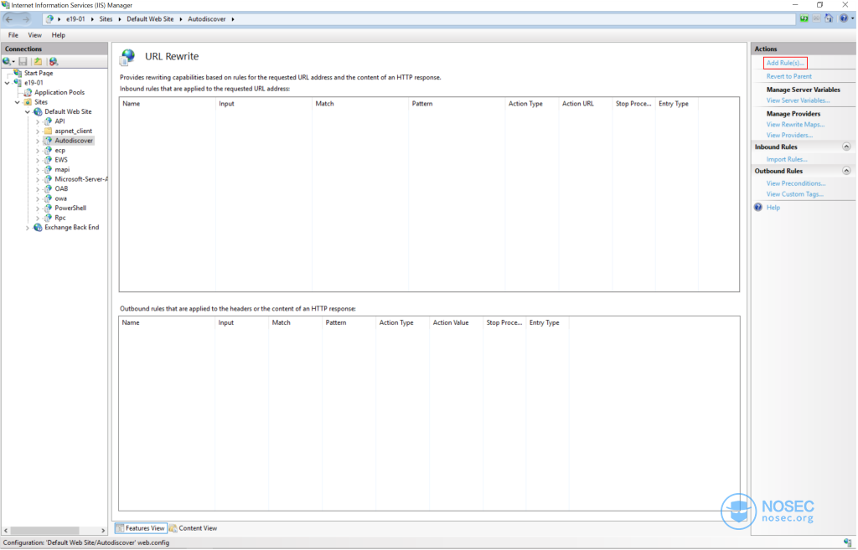Sort inbound rules by Action URL column
This screenshot has height=550, width=858.
coord(585,103)
